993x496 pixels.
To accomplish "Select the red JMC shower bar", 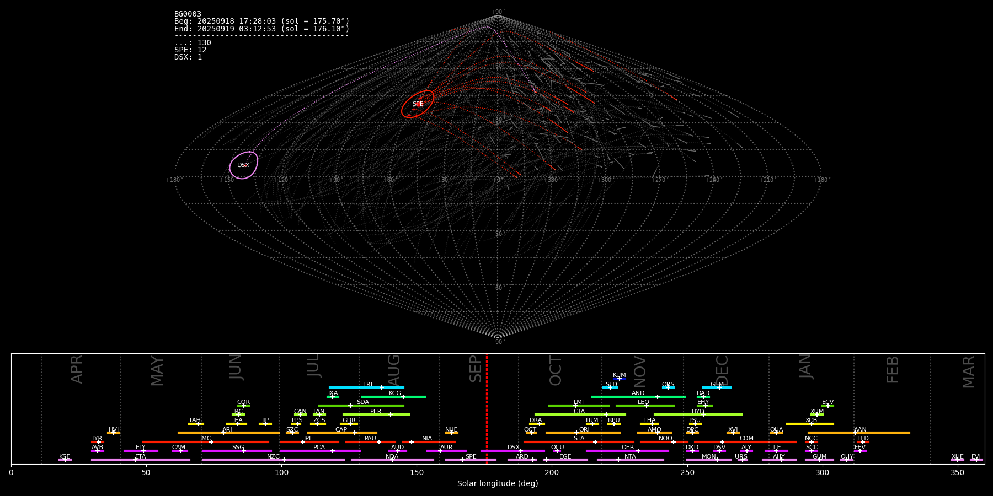I will click(x=206, y=442).
